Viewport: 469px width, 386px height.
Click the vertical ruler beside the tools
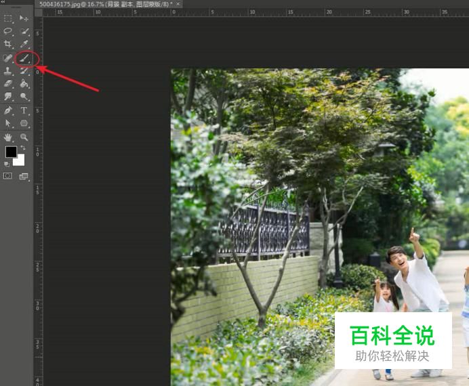[39, 201]
